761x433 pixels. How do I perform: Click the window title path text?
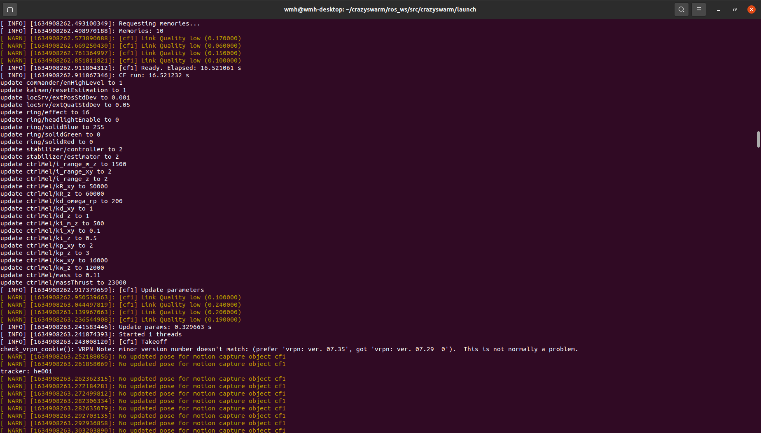380,9
